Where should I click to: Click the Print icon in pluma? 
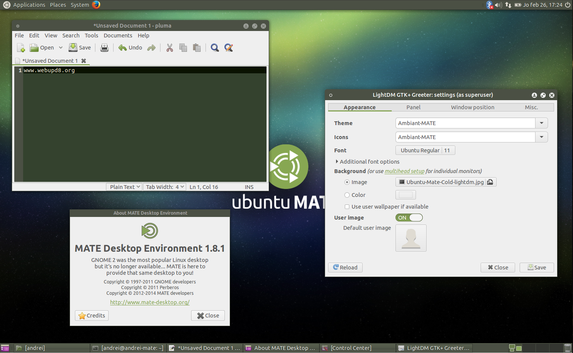pos(104,48)
